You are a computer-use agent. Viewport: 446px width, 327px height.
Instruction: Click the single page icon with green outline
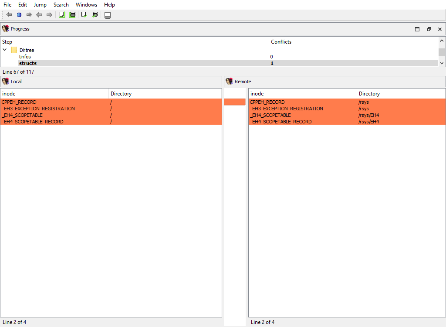tap(62, 15)
